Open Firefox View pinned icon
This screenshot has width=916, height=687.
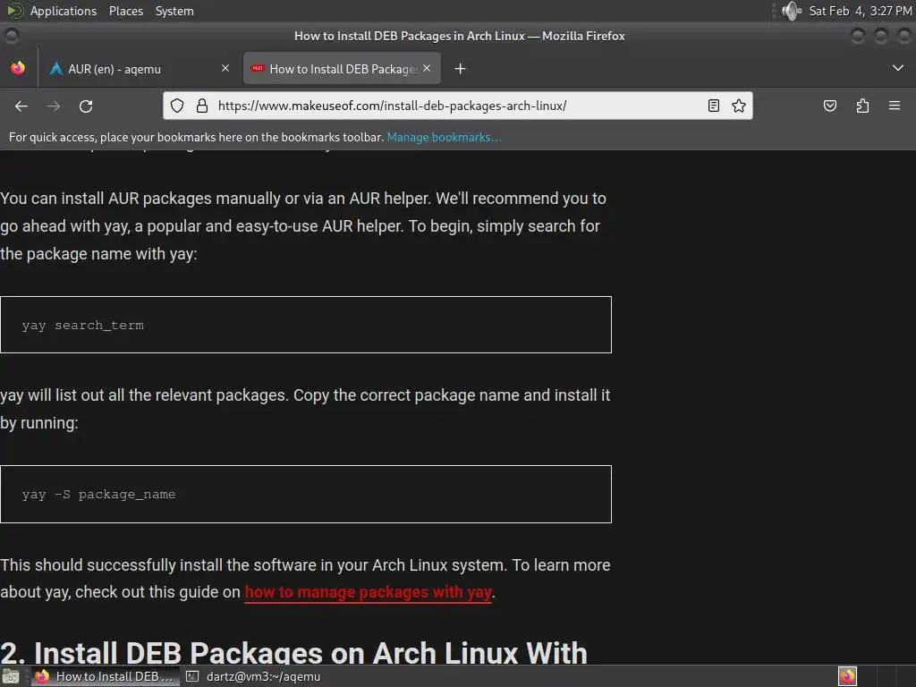click(18, 68)
